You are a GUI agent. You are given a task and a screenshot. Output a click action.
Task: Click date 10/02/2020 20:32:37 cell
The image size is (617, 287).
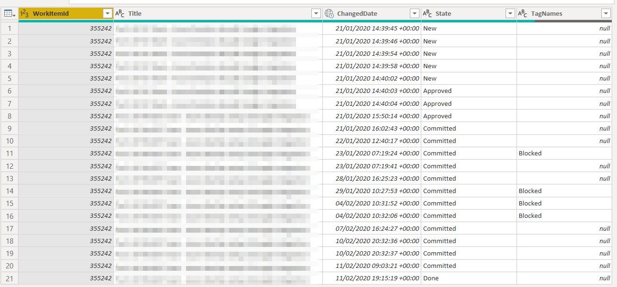372,253
